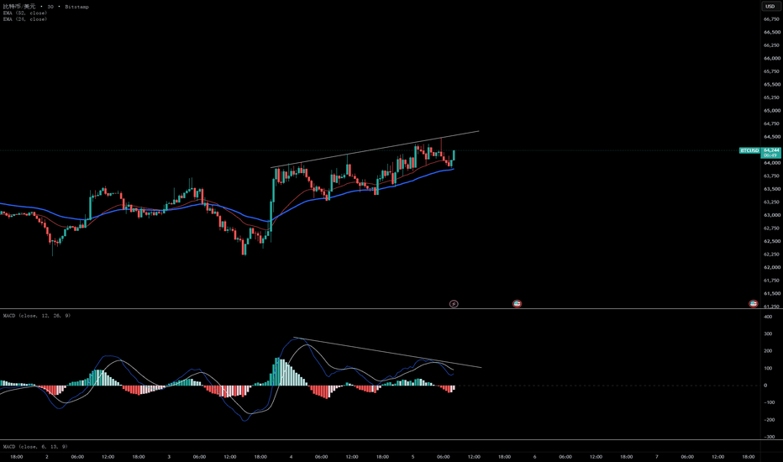Click the 61,250 price axis label
This screenshot has width=783, height=462.
click(x=771, y=306)
